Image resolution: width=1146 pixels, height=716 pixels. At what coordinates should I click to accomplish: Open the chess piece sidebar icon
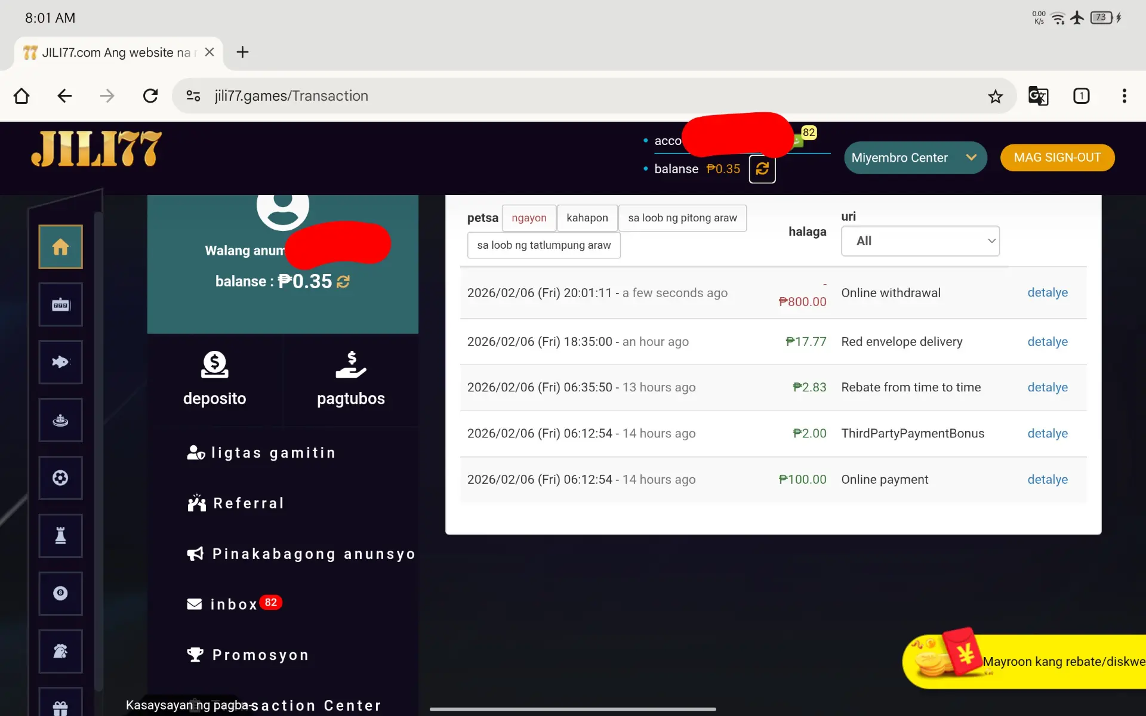(x=60, y=536)
